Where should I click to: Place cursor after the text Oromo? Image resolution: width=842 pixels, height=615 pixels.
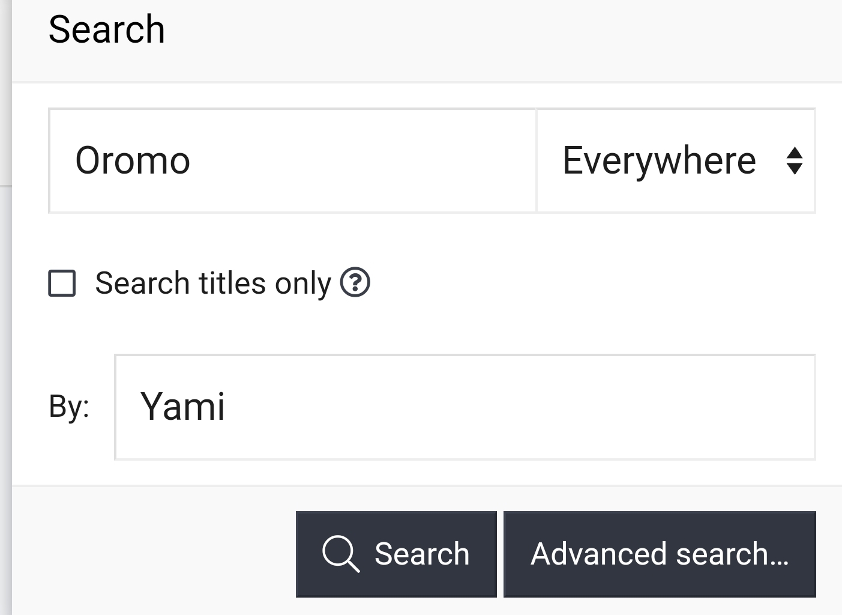click(x=192, y=161)
